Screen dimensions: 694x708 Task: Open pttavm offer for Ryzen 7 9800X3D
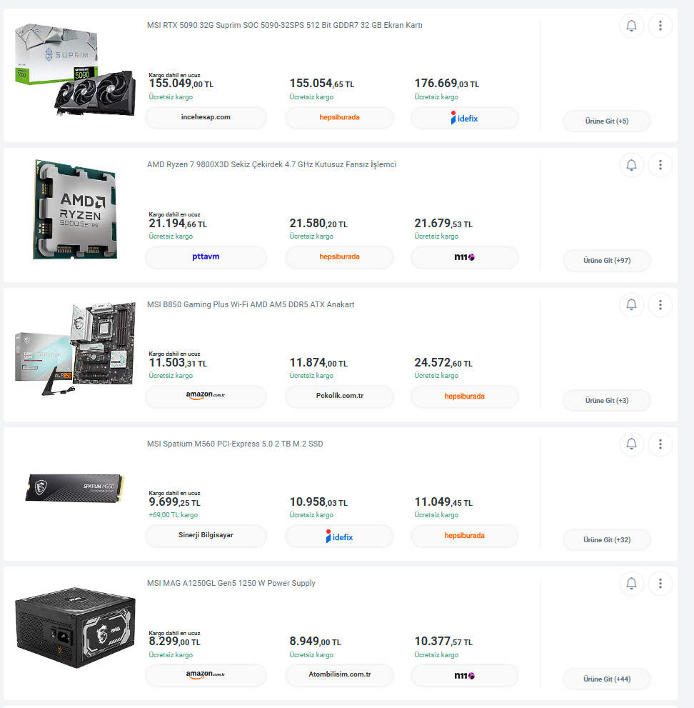point(206,257)
